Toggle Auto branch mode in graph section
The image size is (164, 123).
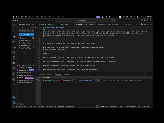tap(24, 65)
